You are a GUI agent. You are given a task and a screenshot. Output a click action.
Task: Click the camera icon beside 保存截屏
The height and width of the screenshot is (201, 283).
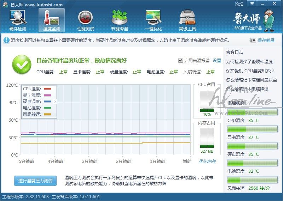tap(253, 41)
